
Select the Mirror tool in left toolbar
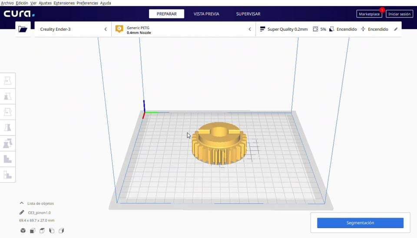pyautogui.click(x=8, y=128)
